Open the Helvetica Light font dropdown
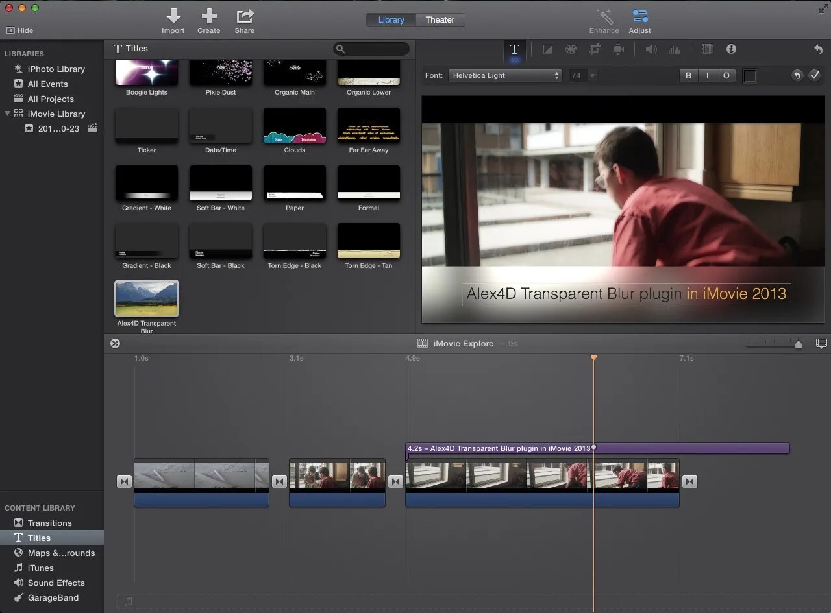 (505, 76)
